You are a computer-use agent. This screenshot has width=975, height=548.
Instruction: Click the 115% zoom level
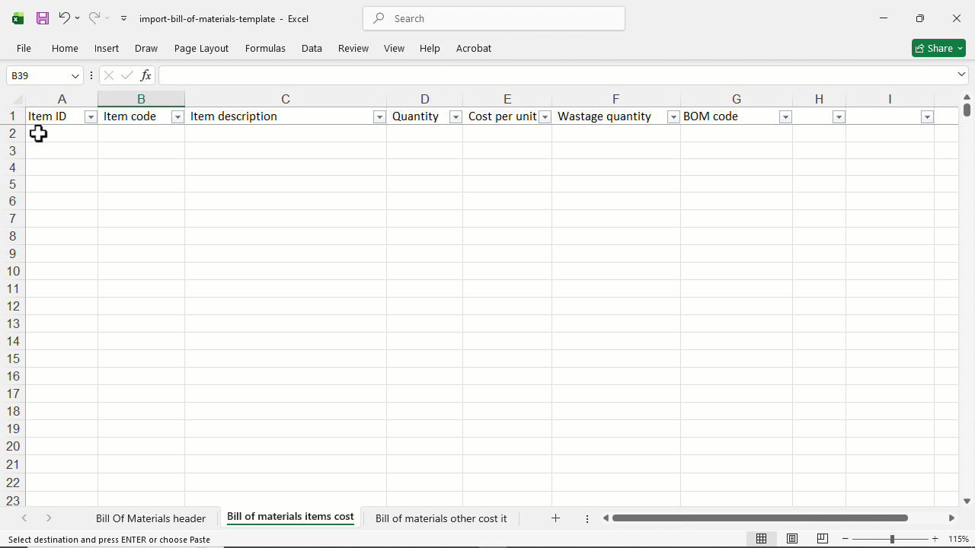[958, 539]
